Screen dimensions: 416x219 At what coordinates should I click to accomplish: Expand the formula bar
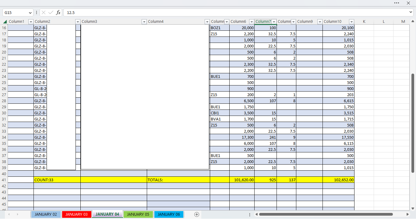(x=411, y=12)
